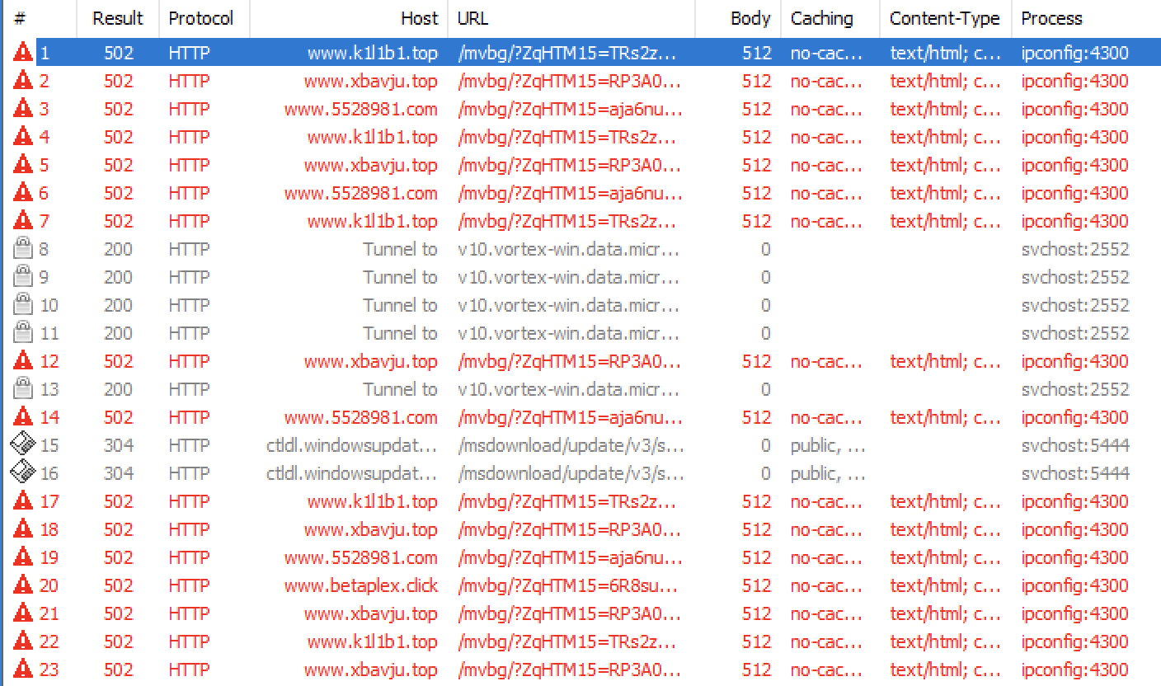
Task: Click HTTP protocol cell in session 18
Action: click(189, 529)
